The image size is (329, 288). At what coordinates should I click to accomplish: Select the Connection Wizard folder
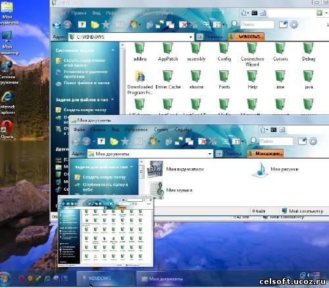[252, 55]
